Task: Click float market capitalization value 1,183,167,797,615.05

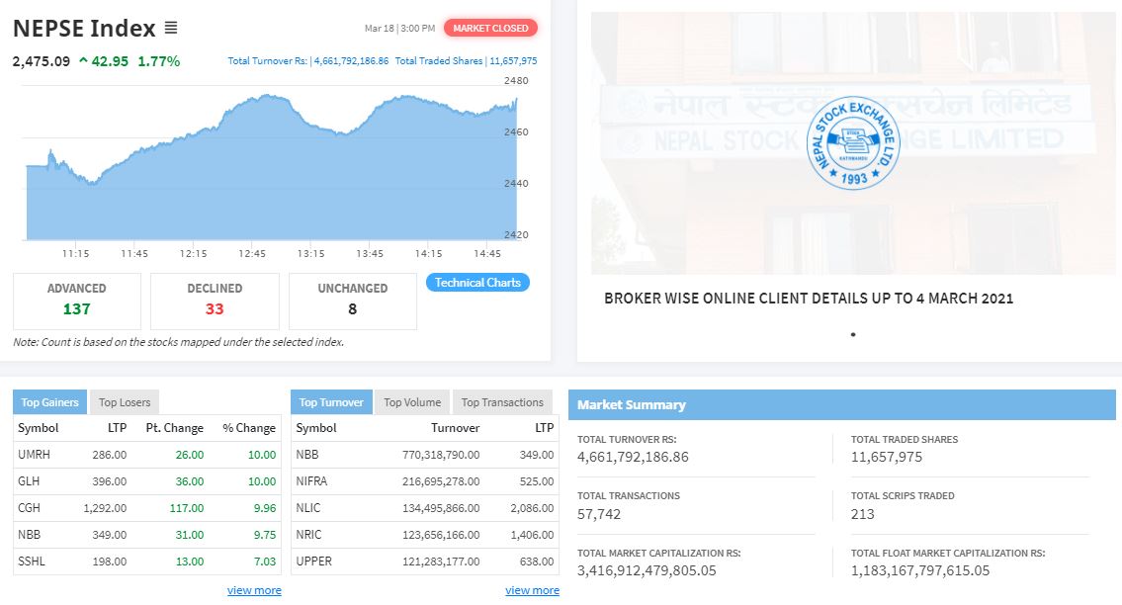Action: (920, 570)
